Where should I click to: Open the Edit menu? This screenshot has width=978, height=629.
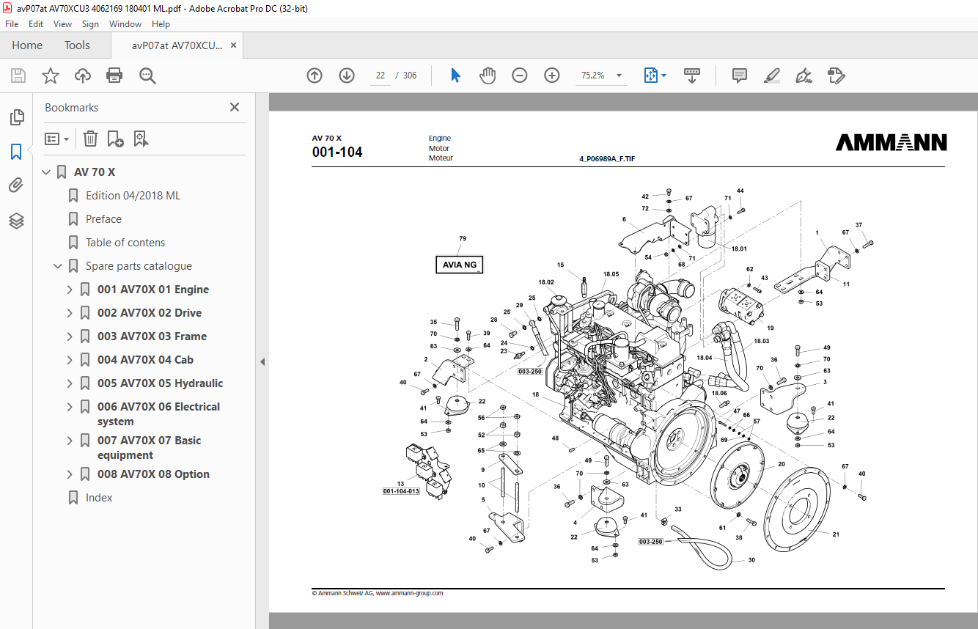click(36, 24)
